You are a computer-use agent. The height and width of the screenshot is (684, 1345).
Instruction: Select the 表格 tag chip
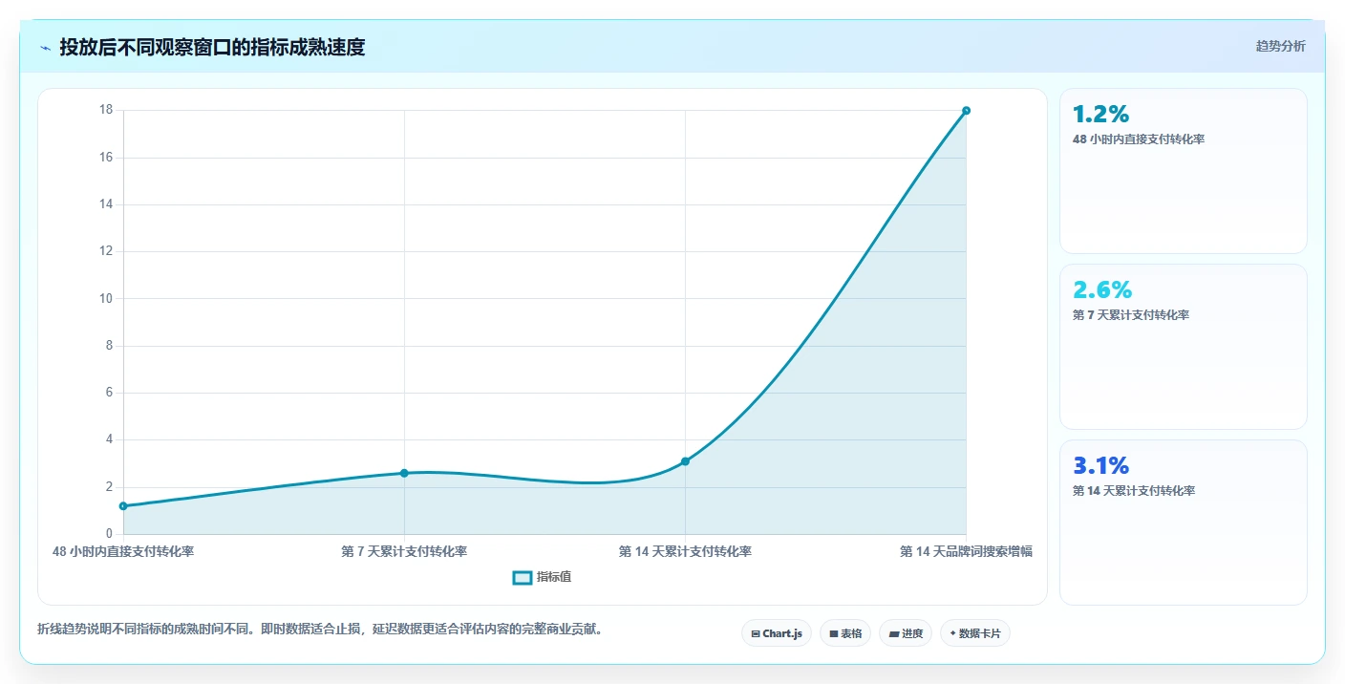[x=845, y=633]
